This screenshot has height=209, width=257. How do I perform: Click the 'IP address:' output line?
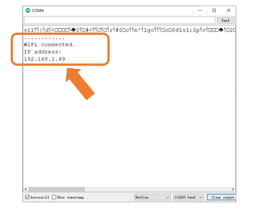[43, 52]
